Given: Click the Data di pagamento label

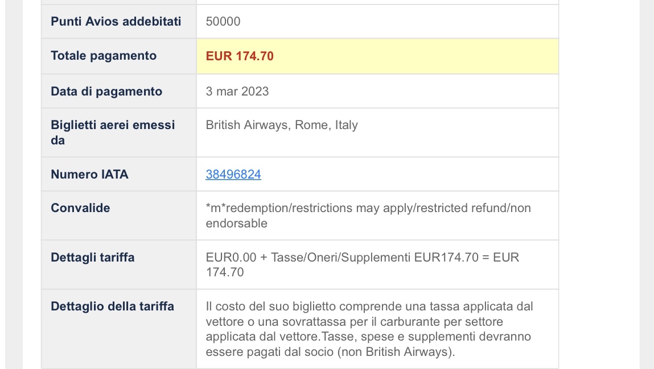Looking at the screenshot, I should click(x=106, y=92).
